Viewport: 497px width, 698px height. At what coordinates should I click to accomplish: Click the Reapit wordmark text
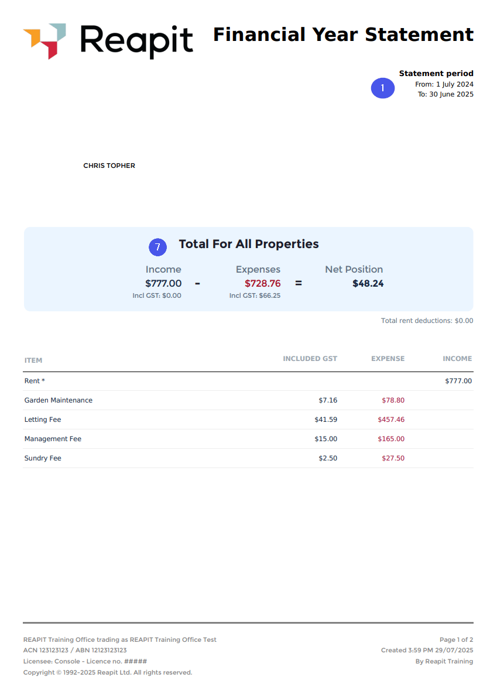point(137,42)
